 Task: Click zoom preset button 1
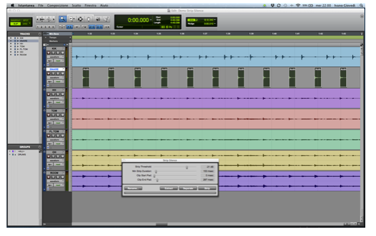[x=38, y=27]
